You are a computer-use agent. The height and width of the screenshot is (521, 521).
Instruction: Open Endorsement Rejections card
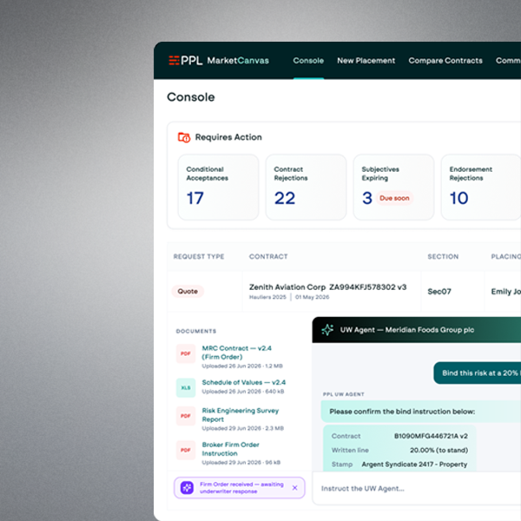pos(481,187)
